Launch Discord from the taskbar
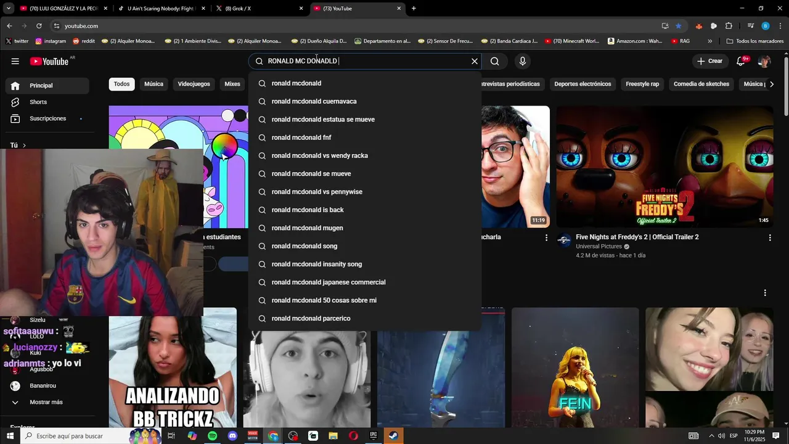Viewport: 789px width, 444px height. (232, 436)
